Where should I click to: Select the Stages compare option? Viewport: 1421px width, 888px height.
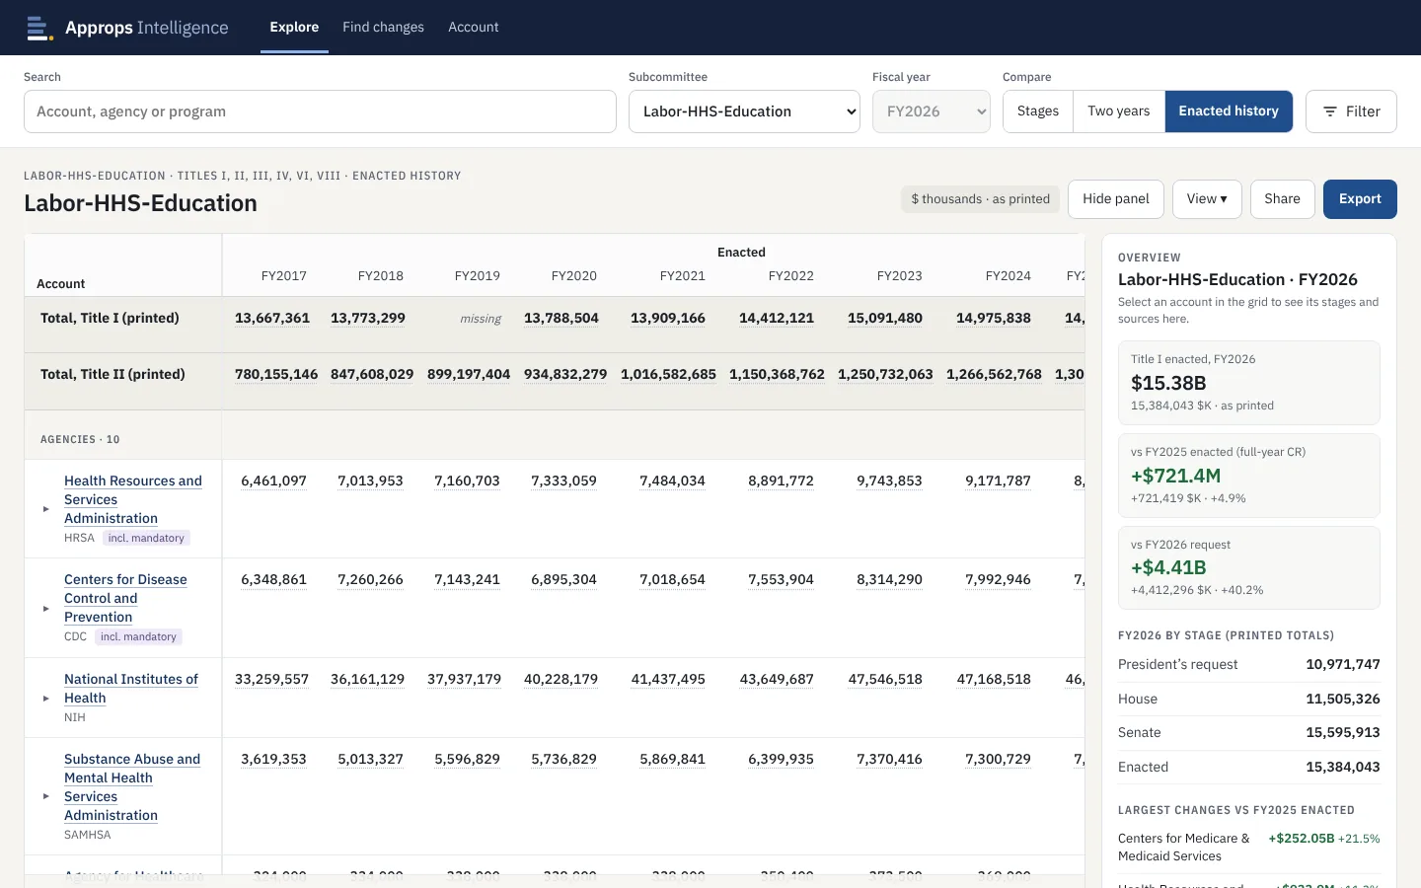[1038, 111]
